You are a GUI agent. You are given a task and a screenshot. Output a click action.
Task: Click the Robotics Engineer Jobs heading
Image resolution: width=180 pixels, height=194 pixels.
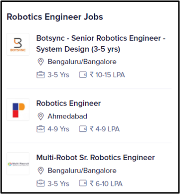[55, 17]
